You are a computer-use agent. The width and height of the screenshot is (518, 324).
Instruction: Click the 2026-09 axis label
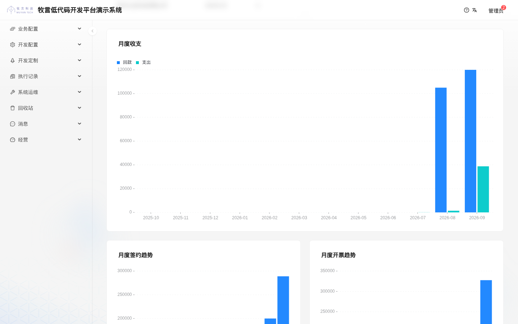point(477,218)
